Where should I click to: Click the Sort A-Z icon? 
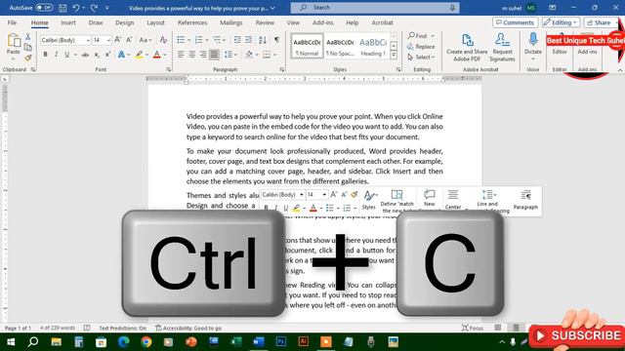pos(263,40)
